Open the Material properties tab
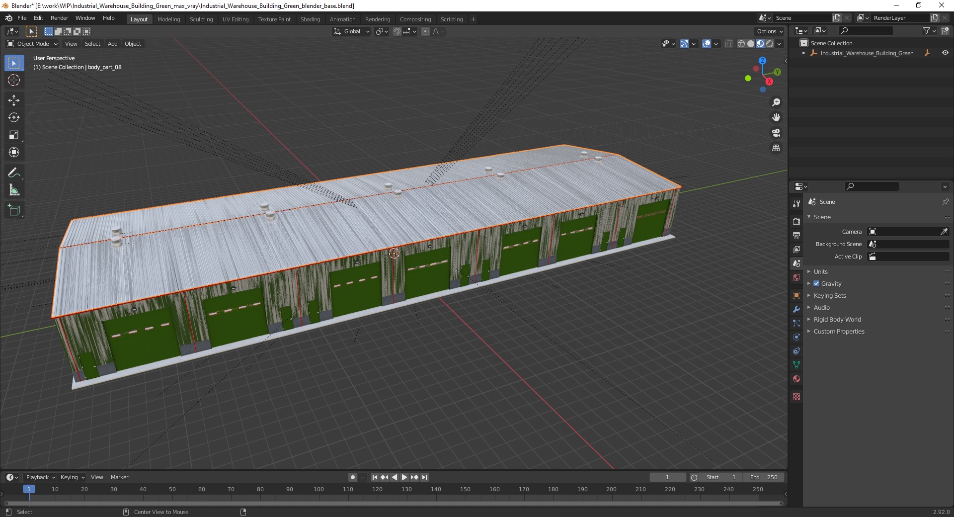Viewport: 954px width, 517px height. (x=796, y=379)
